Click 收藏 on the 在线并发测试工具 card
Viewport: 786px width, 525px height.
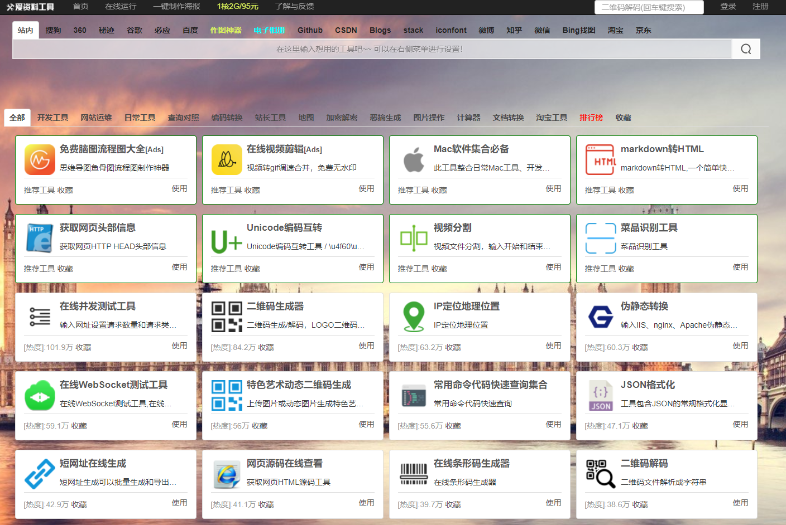83,347
